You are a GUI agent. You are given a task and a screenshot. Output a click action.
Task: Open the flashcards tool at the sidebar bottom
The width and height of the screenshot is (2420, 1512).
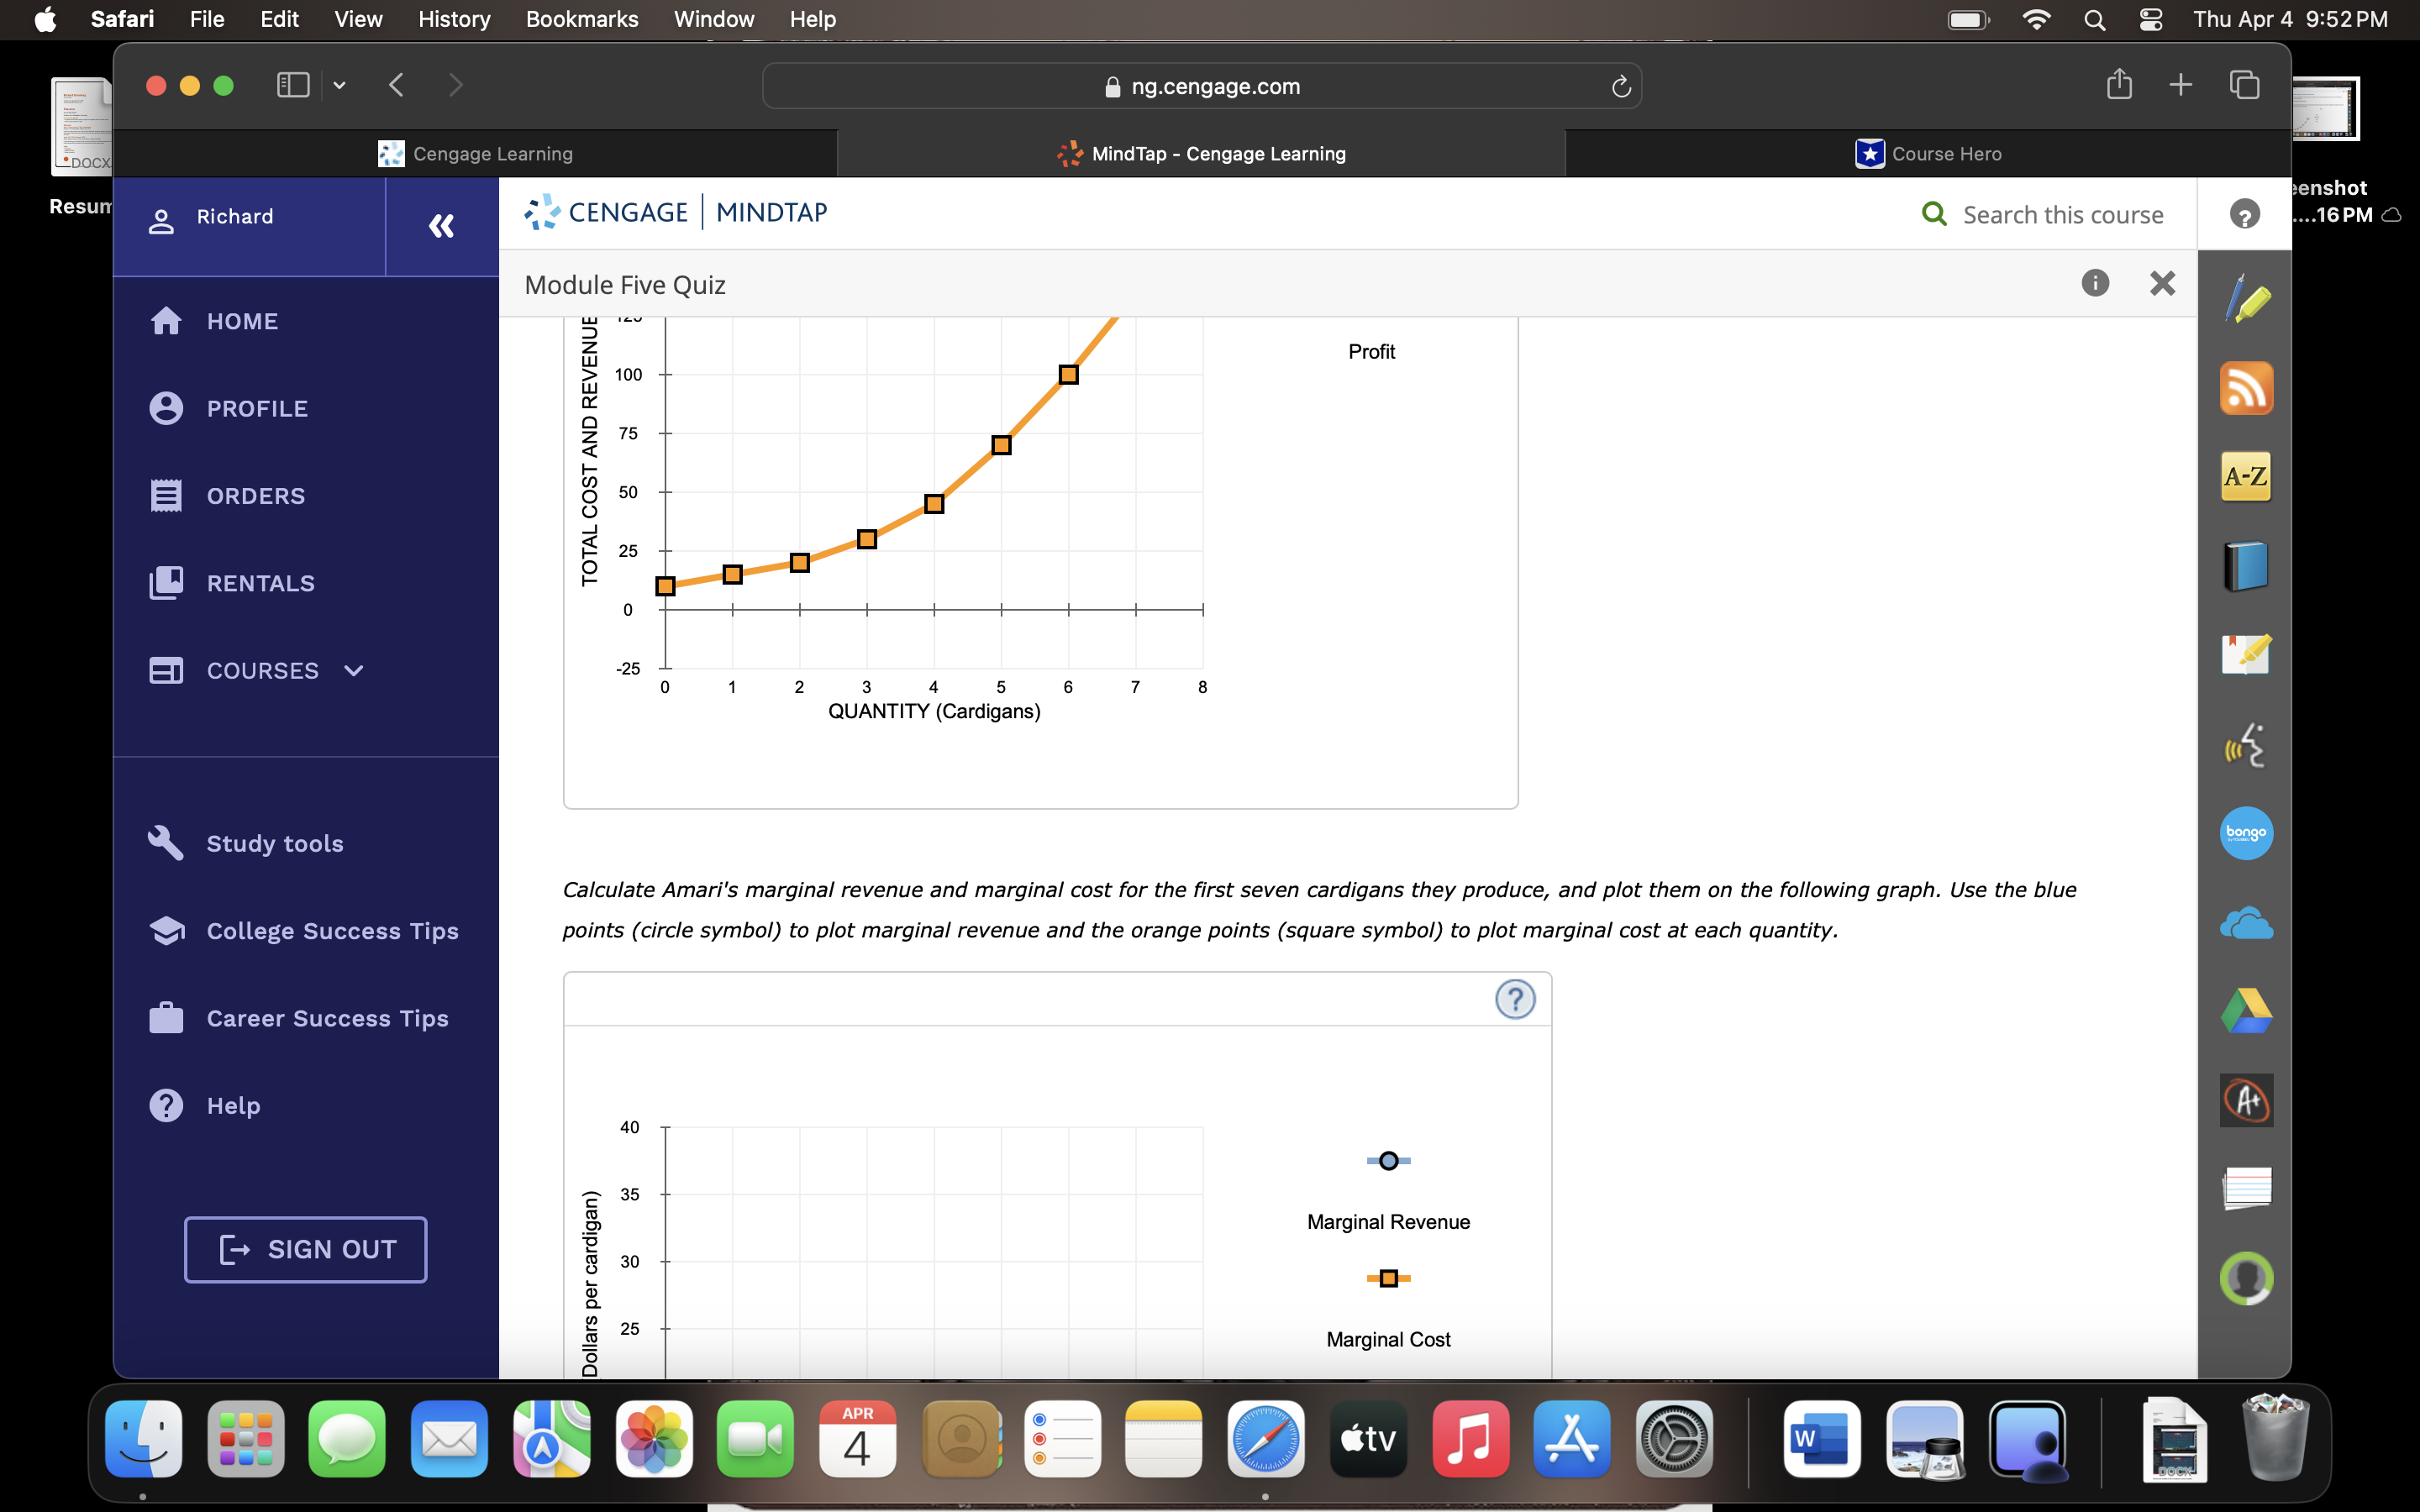tap(2246, 1189)
